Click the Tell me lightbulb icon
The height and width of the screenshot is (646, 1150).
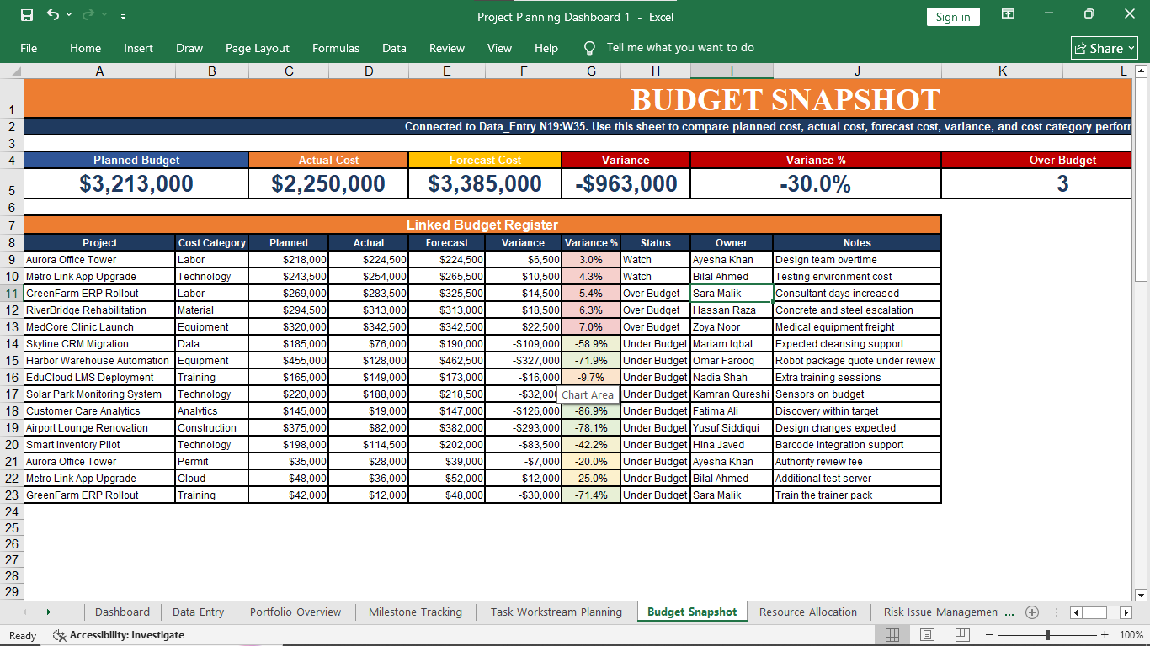590,48
